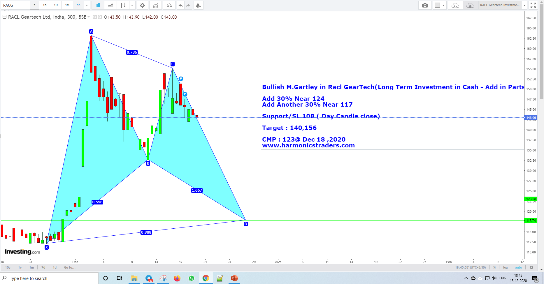The height and width of the screenshot is (284, 544).
Task: Click the 0.736 ratio label
Action: 132,52
